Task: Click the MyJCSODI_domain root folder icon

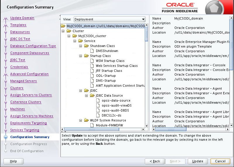Action: 63,26
